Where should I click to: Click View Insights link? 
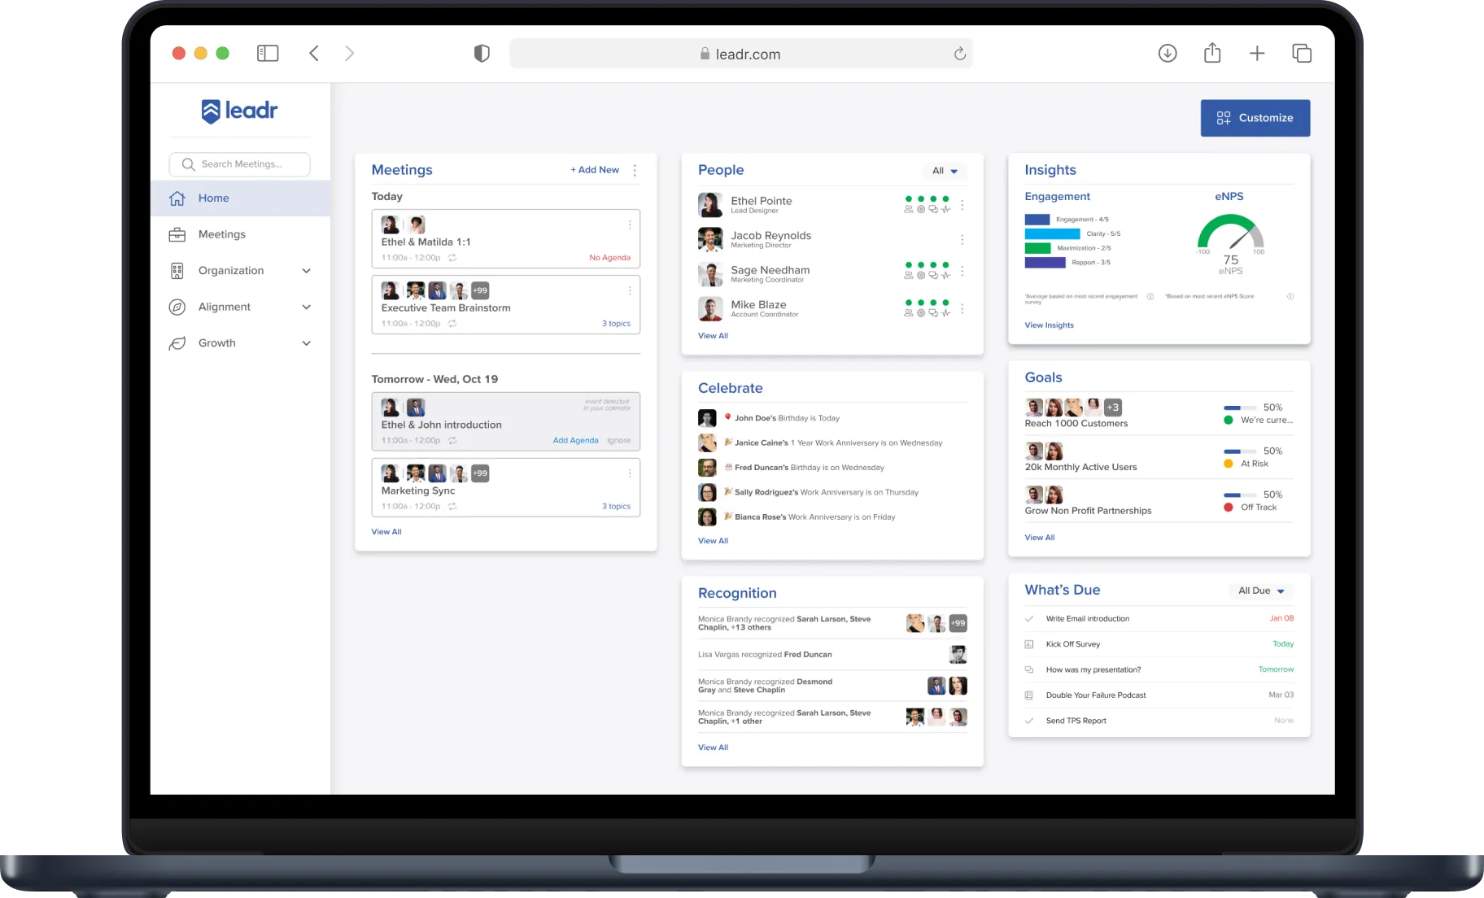1049,325
